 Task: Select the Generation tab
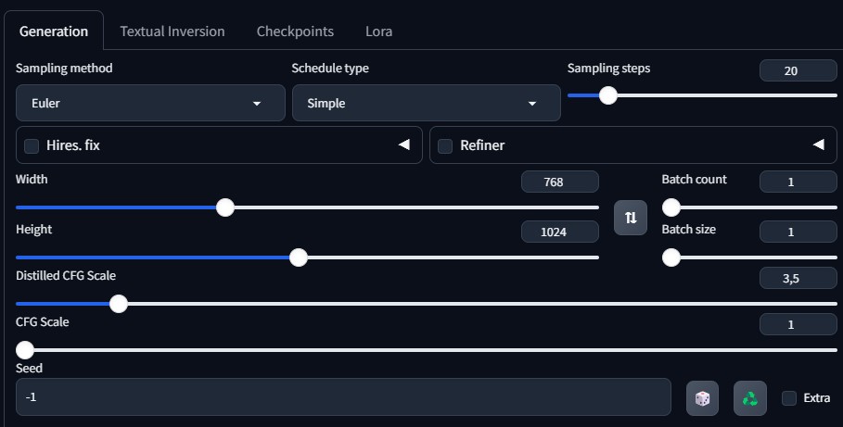(x=54, y=31)
